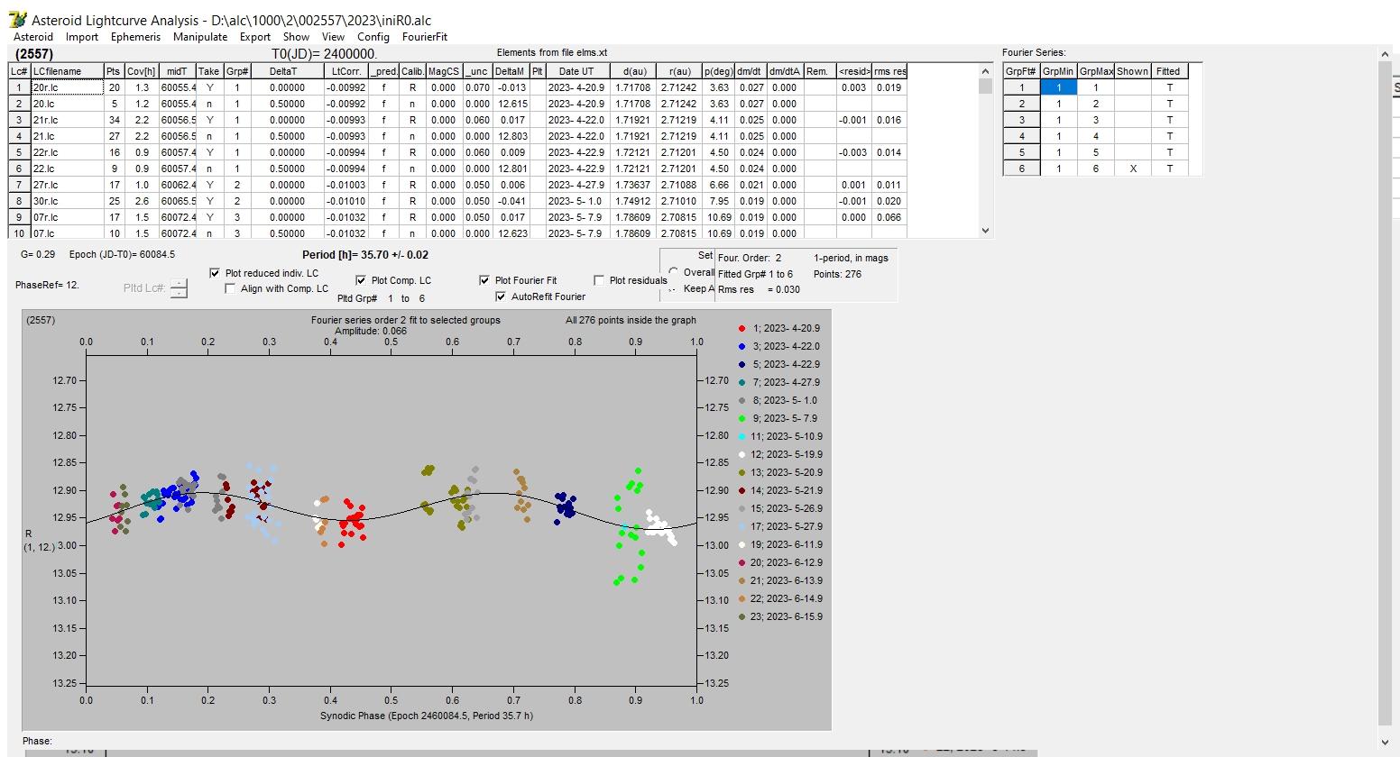Open the Show menu
Screen dimensions: 1400x757
(x=296, y=37)
